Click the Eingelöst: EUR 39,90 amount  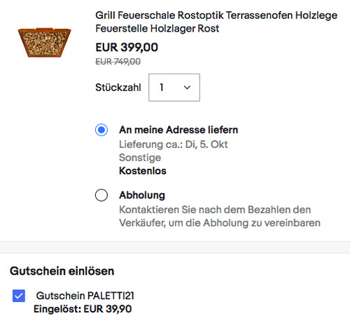tap(83, 309)
